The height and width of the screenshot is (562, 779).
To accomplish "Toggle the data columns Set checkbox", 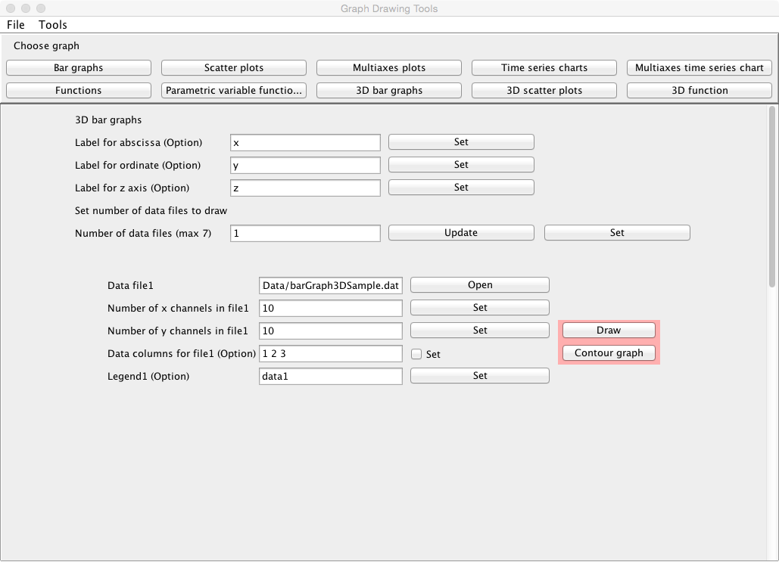I will tap(416, 354).
